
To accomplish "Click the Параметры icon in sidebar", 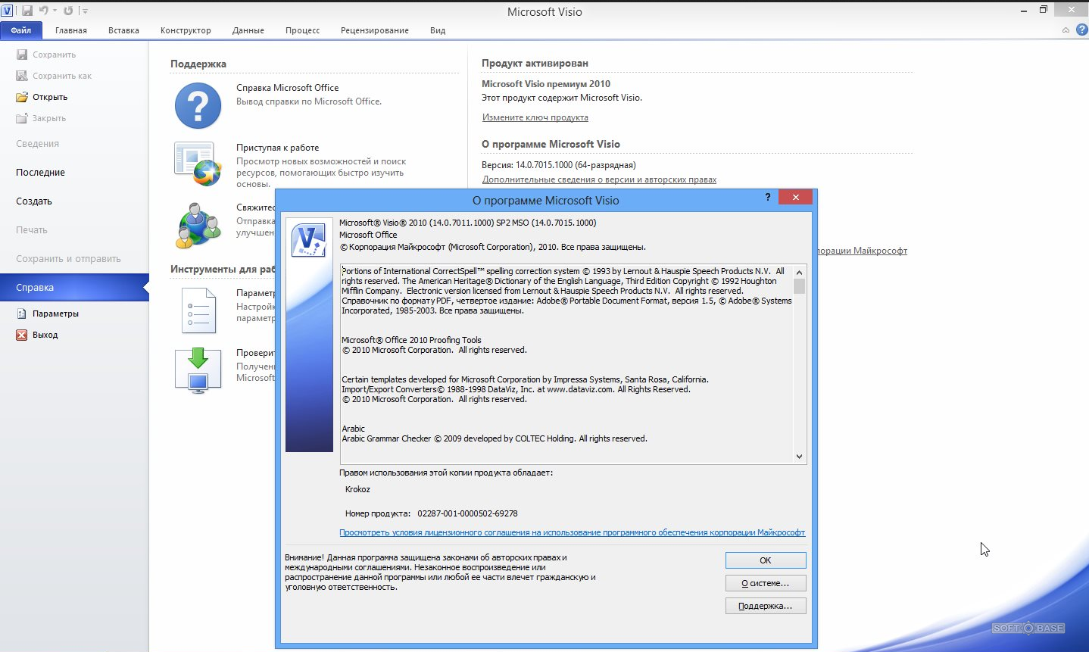I will tap(22, 314).
